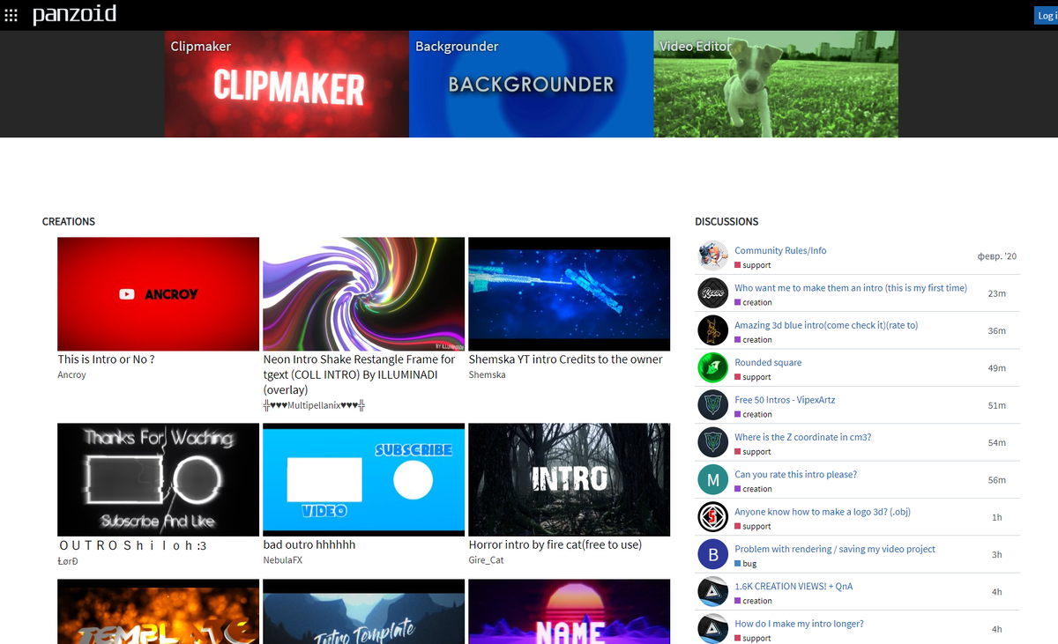This screenshot has height=644, width=1058.
Task: Open author Ancroy's profile
Action: tap(72, 375)
